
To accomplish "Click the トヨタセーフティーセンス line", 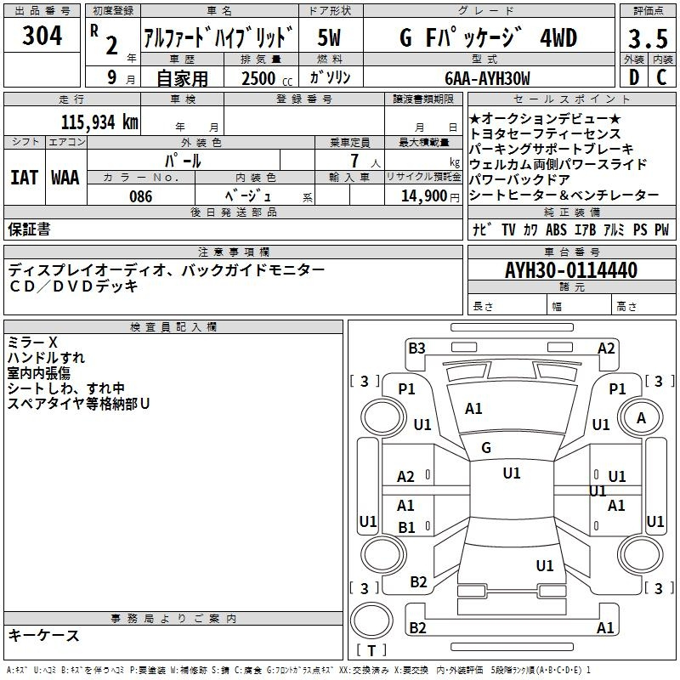I will pyautogui.click(x=545, y=133).
